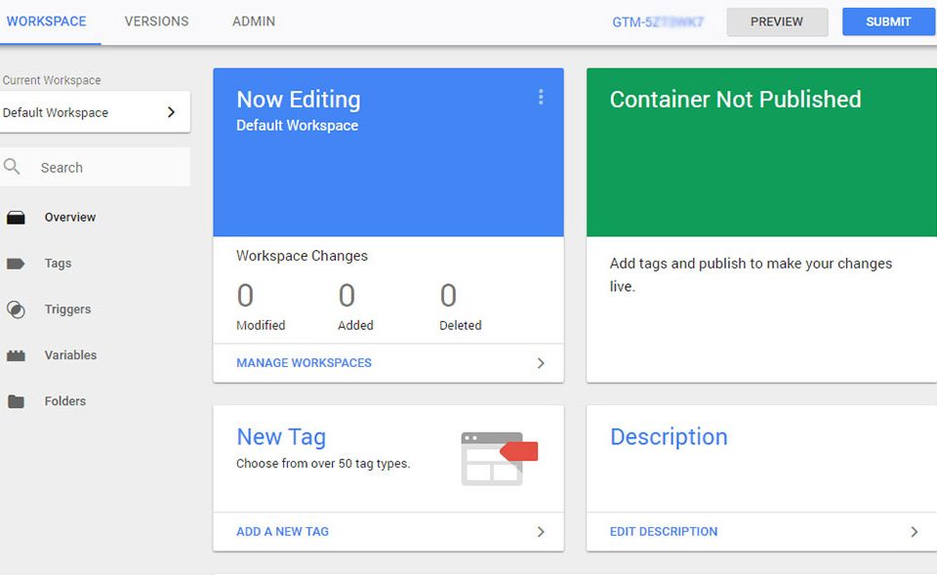This screenshot has width=937, height=575.
Task: Click the search magnifier icon
Action: point(14,167)
